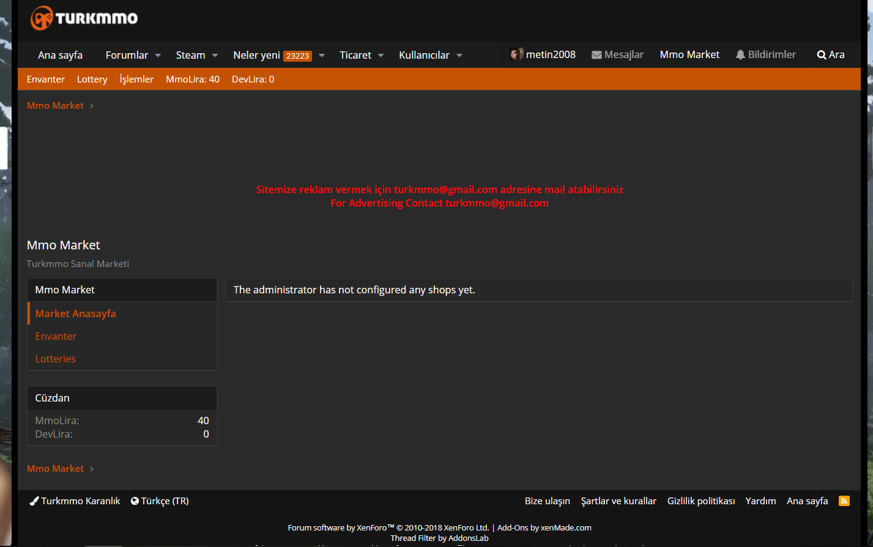This screenshot has height=547, width=873.
Task: Open Lotteries sidebar link
Action: click(x=55, y=359)
